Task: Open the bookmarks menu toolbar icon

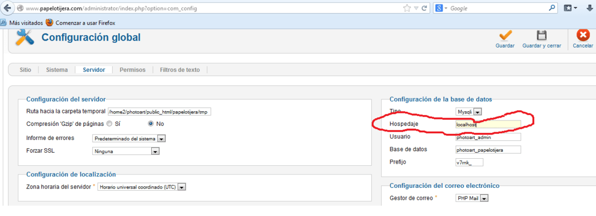Action: click(571, 8)
